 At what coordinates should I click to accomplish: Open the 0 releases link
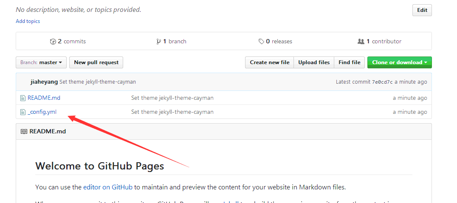point(275,41)
